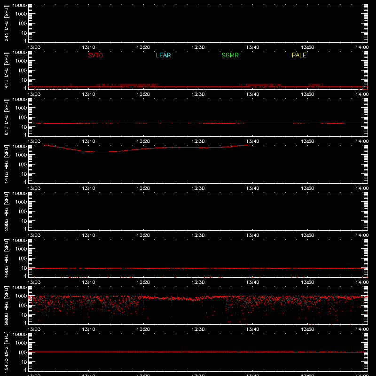
Task: Click the 10 value on the 1415 MHz axis
Action: coord(24,174)
